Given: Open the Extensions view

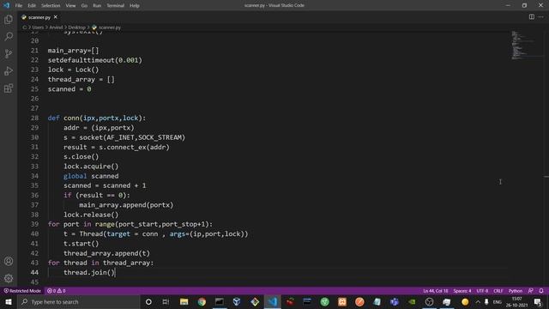Looking at the screenshot, I should point(9,88).
